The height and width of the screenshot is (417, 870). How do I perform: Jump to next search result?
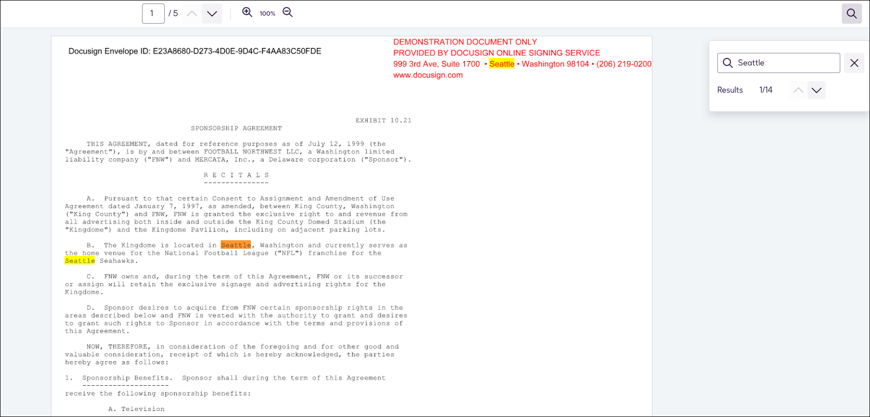(817, 90)
